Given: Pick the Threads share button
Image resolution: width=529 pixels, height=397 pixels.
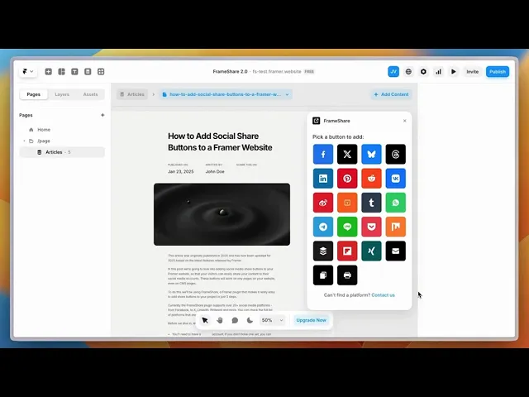Looking at the screenshot, I should pos(396,155).
